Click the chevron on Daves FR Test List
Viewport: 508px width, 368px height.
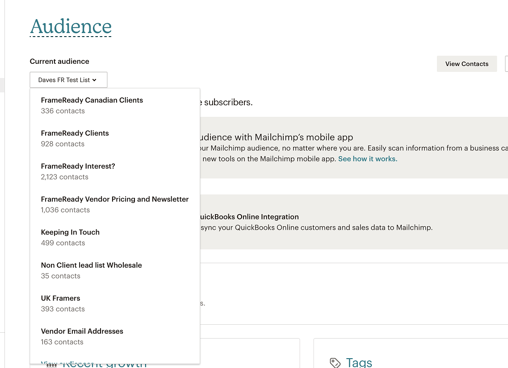pos(95,80)
